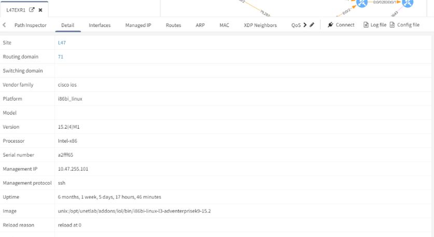
Task: Click the pencil edit tabs icon
Action: 312,25
